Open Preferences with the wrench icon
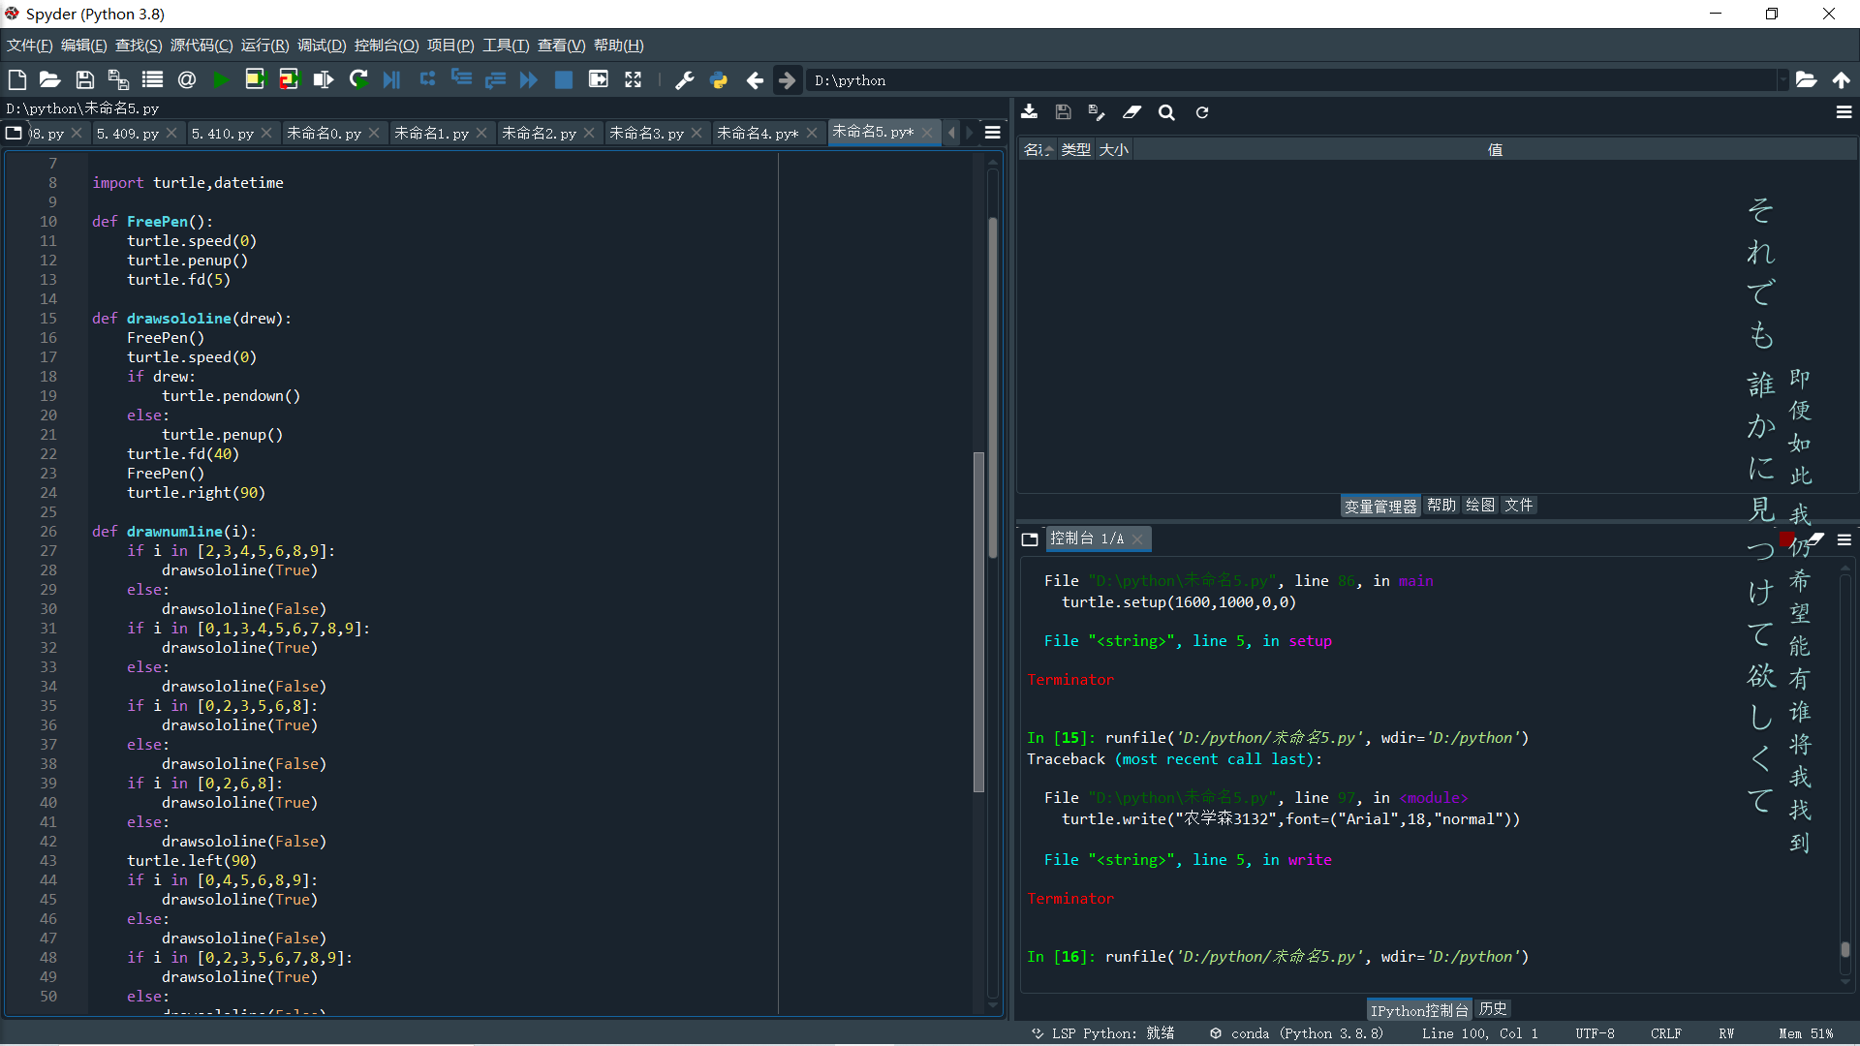Screen dimensions: 1860x1046 coord(684,80)
